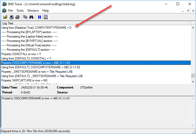Toggle the Show Details toolbar icon
The image size is (196, 134).
(x=46, y=17)
